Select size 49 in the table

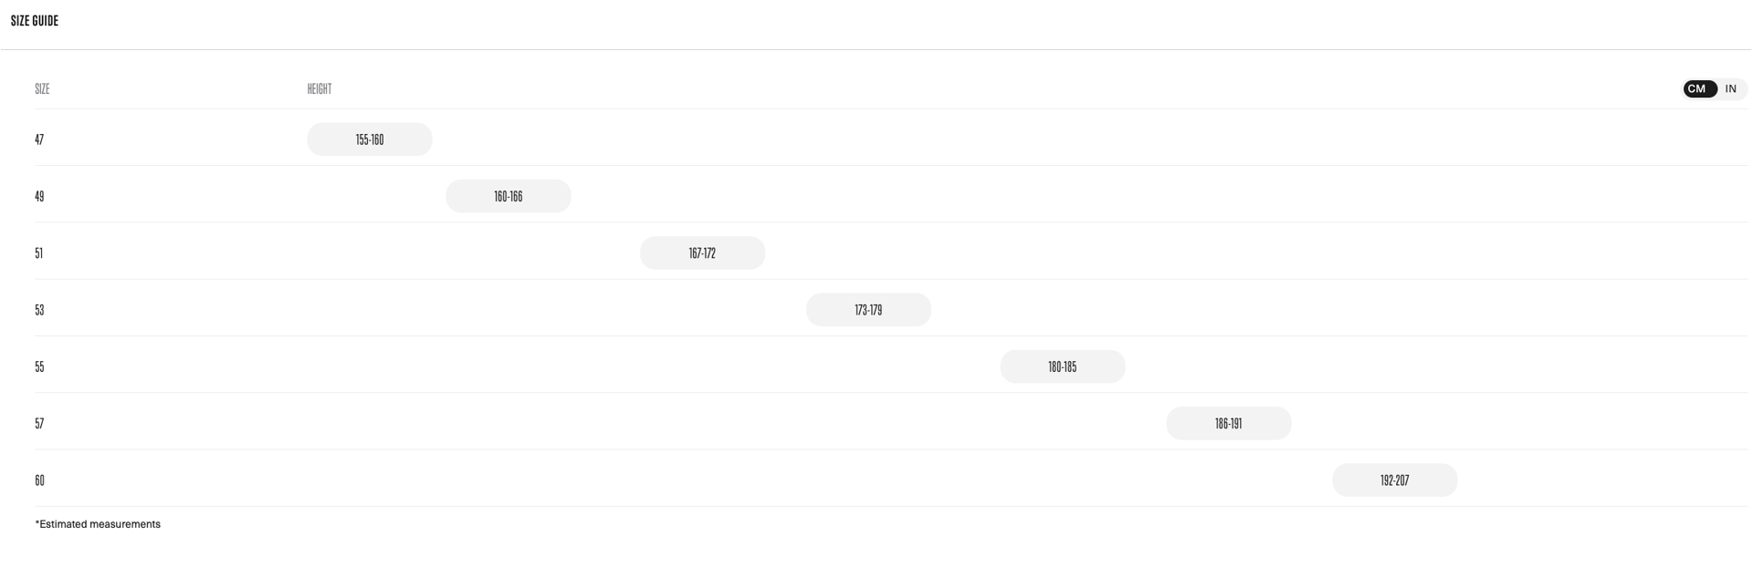[39, 196]
